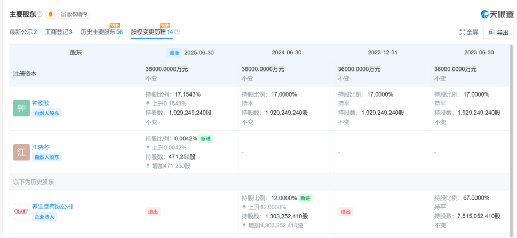This screenshot has width=517, height=238.
Task: Export the table with 导出 button
Action: (x=498, y=32)
